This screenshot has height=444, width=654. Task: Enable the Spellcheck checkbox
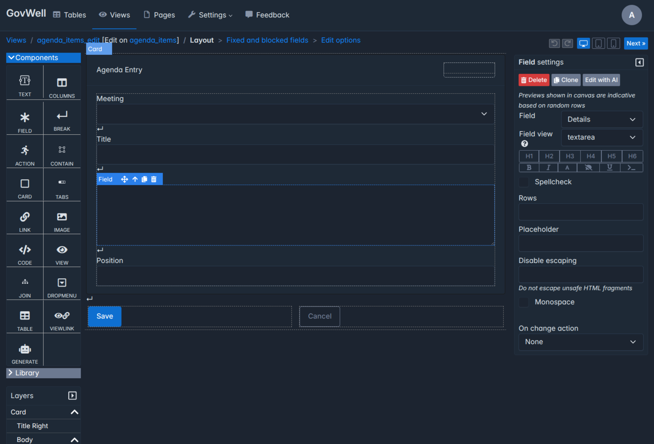pos(524,182)
